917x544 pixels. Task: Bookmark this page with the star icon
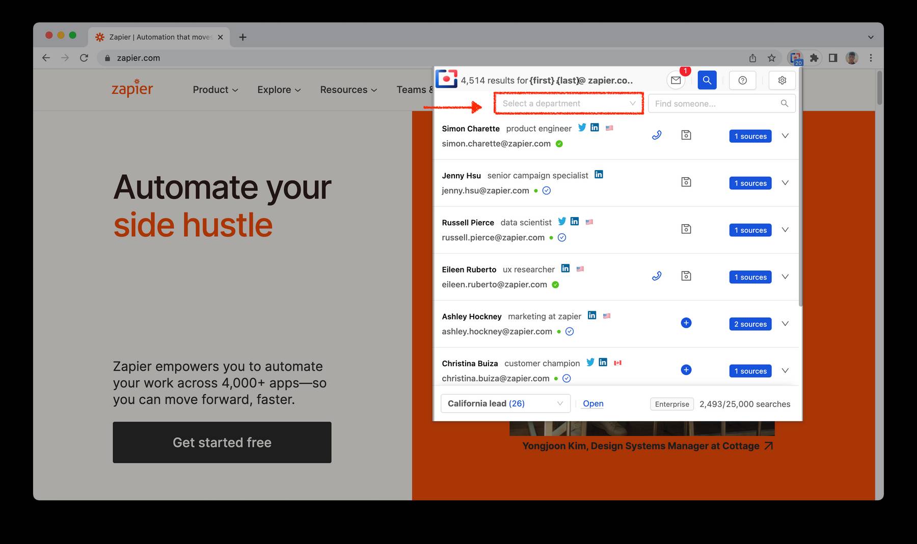(x=772, y=58)
